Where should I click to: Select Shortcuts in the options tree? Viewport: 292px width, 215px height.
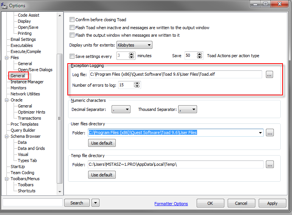26,191
